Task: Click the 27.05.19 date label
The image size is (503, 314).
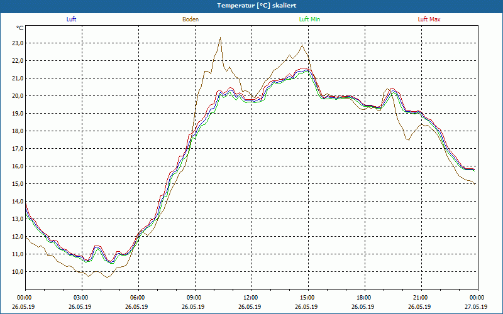Action: coord(476,306)
